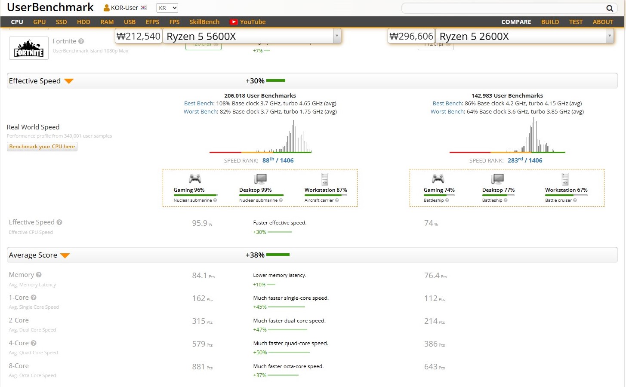Screen dimensions: 626x387
Task: Click the 142,983 User Benchmarks text
Action: (x=507, y=96)
